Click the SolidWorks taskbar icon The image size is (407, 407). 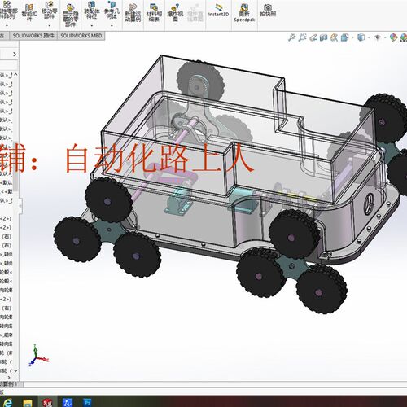[x=48, y=402]
